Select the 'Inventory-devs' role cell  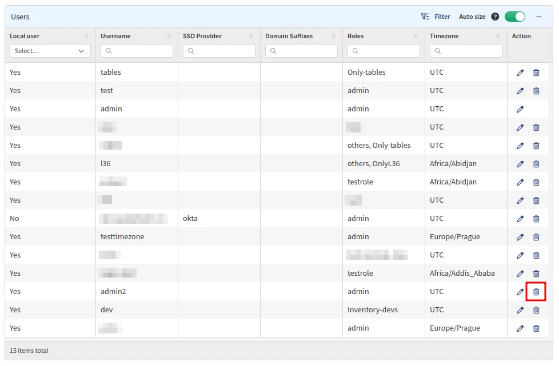[372, 310]
